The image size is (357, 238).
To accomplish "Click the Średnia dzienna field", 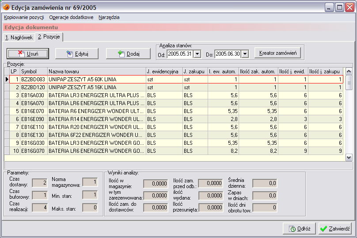I will (x=265, y=183).
